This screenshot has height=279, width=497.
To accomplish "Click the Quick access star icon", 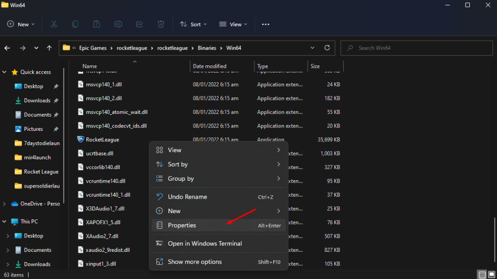I will coord(15,72).
